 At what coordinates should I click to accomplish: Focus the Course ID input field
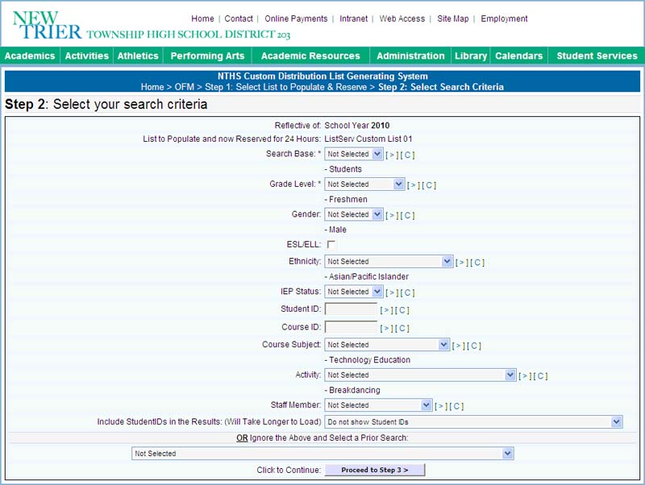click(x=351, y=327)
